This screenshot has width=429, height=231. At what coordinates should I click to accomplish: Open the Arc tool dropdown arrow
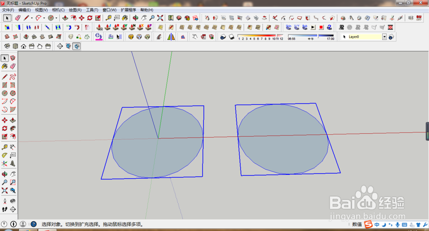[44, 18]
